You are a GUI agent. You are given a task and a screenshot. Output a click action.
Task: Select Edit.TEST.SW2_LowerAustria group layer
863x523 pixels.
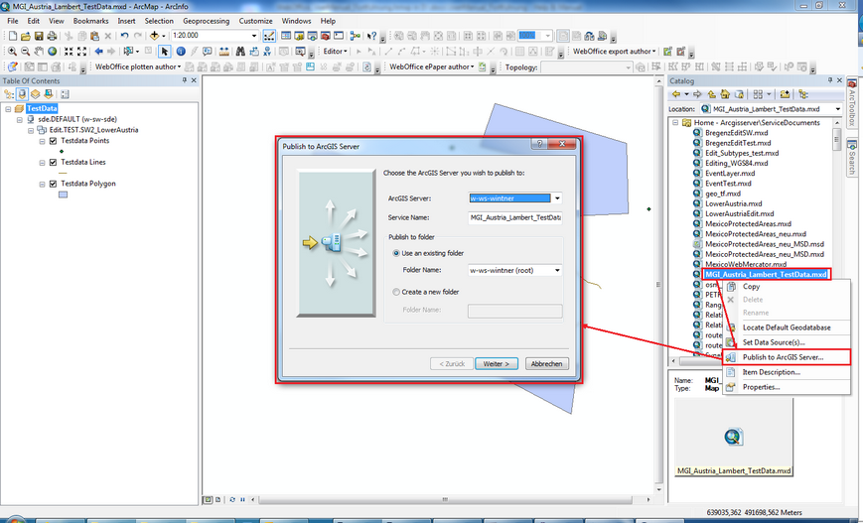point(93,130)
